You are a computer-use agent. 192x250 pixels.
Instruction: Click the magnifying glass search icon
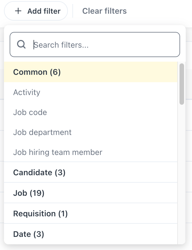pos(22,45)
